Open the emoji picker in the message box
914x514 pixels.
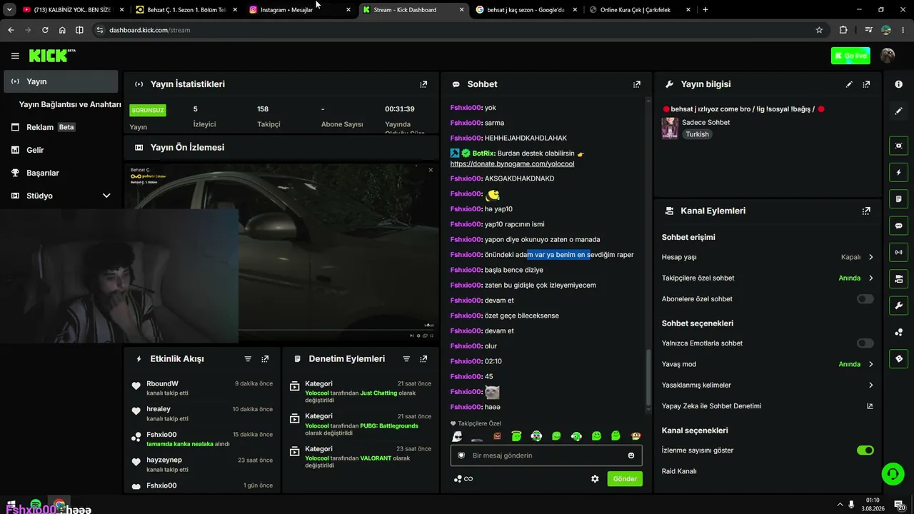(631, 455)
